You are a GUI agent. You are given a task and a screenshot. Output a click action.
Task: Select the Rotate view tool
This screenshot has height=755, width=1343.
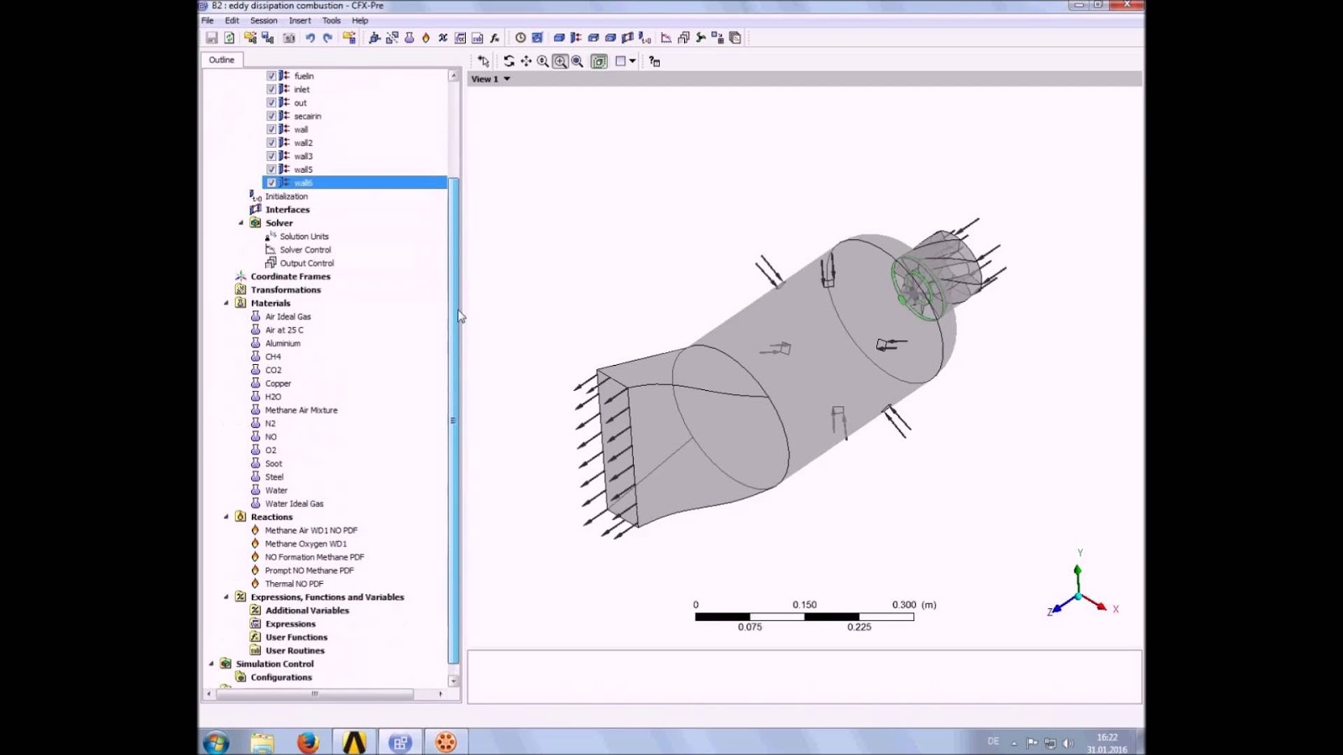pyautogui.click(x=509, y=61)
